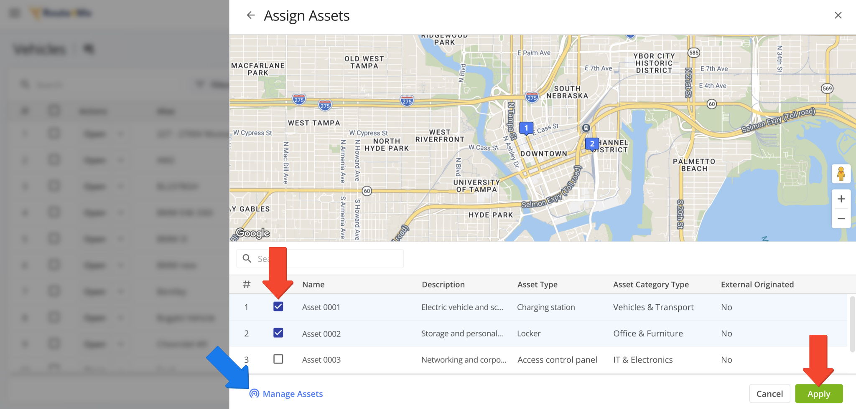Sort by Asset Category Type column header
This screenshot has height=409, width=856.
coord(651,285)
